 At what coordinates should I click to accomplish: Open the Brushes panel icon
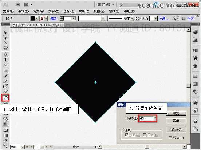tap(195, 58)
